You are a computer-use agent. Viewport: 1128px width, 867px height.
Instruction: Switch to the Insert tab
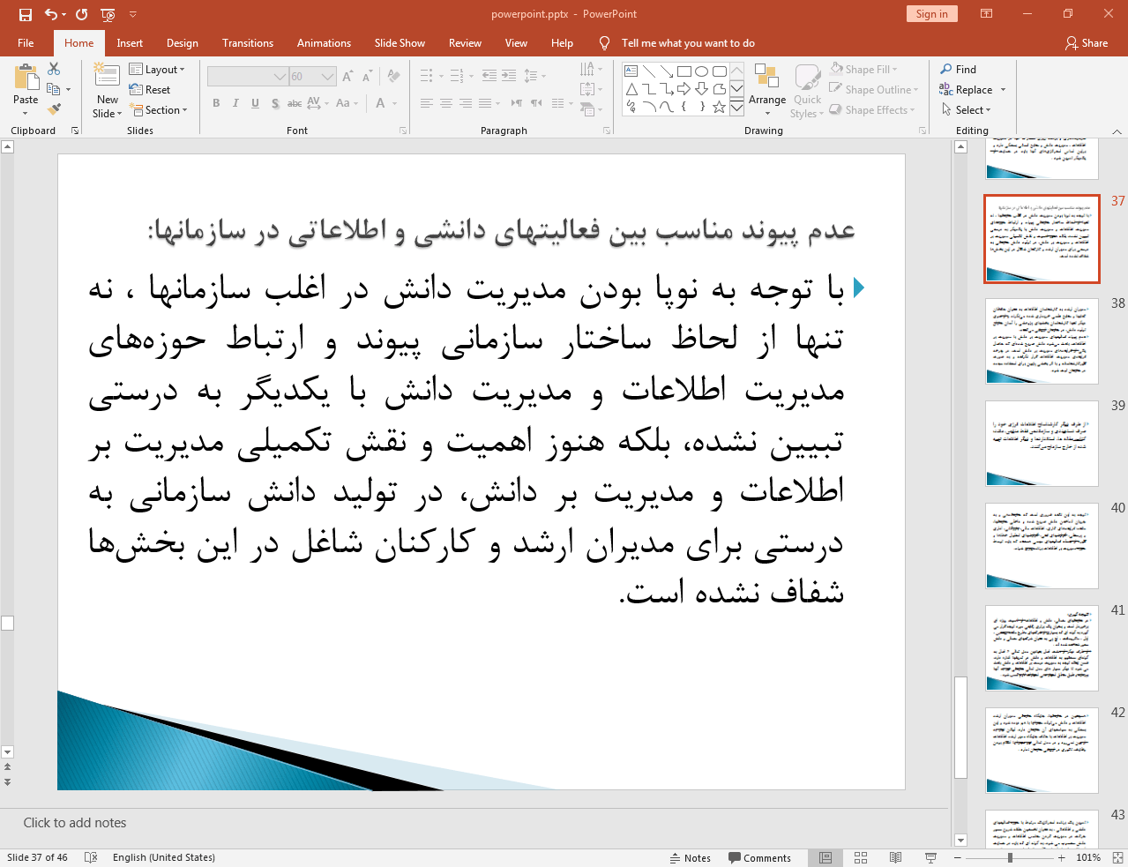pos(130,42)
